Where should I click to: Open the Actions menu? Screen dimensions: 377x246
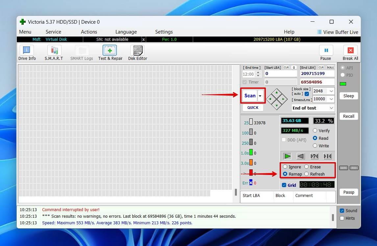coord(89,32)
